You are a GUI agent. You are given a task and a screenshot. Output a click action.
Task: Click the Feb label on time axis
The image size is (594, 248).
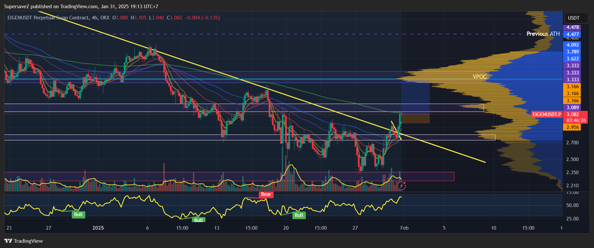[x=404, y=228]
